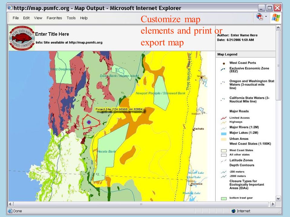Click the West Coast States (1:100K) heading
The image size is (290, 217).
tap(250, 144)
